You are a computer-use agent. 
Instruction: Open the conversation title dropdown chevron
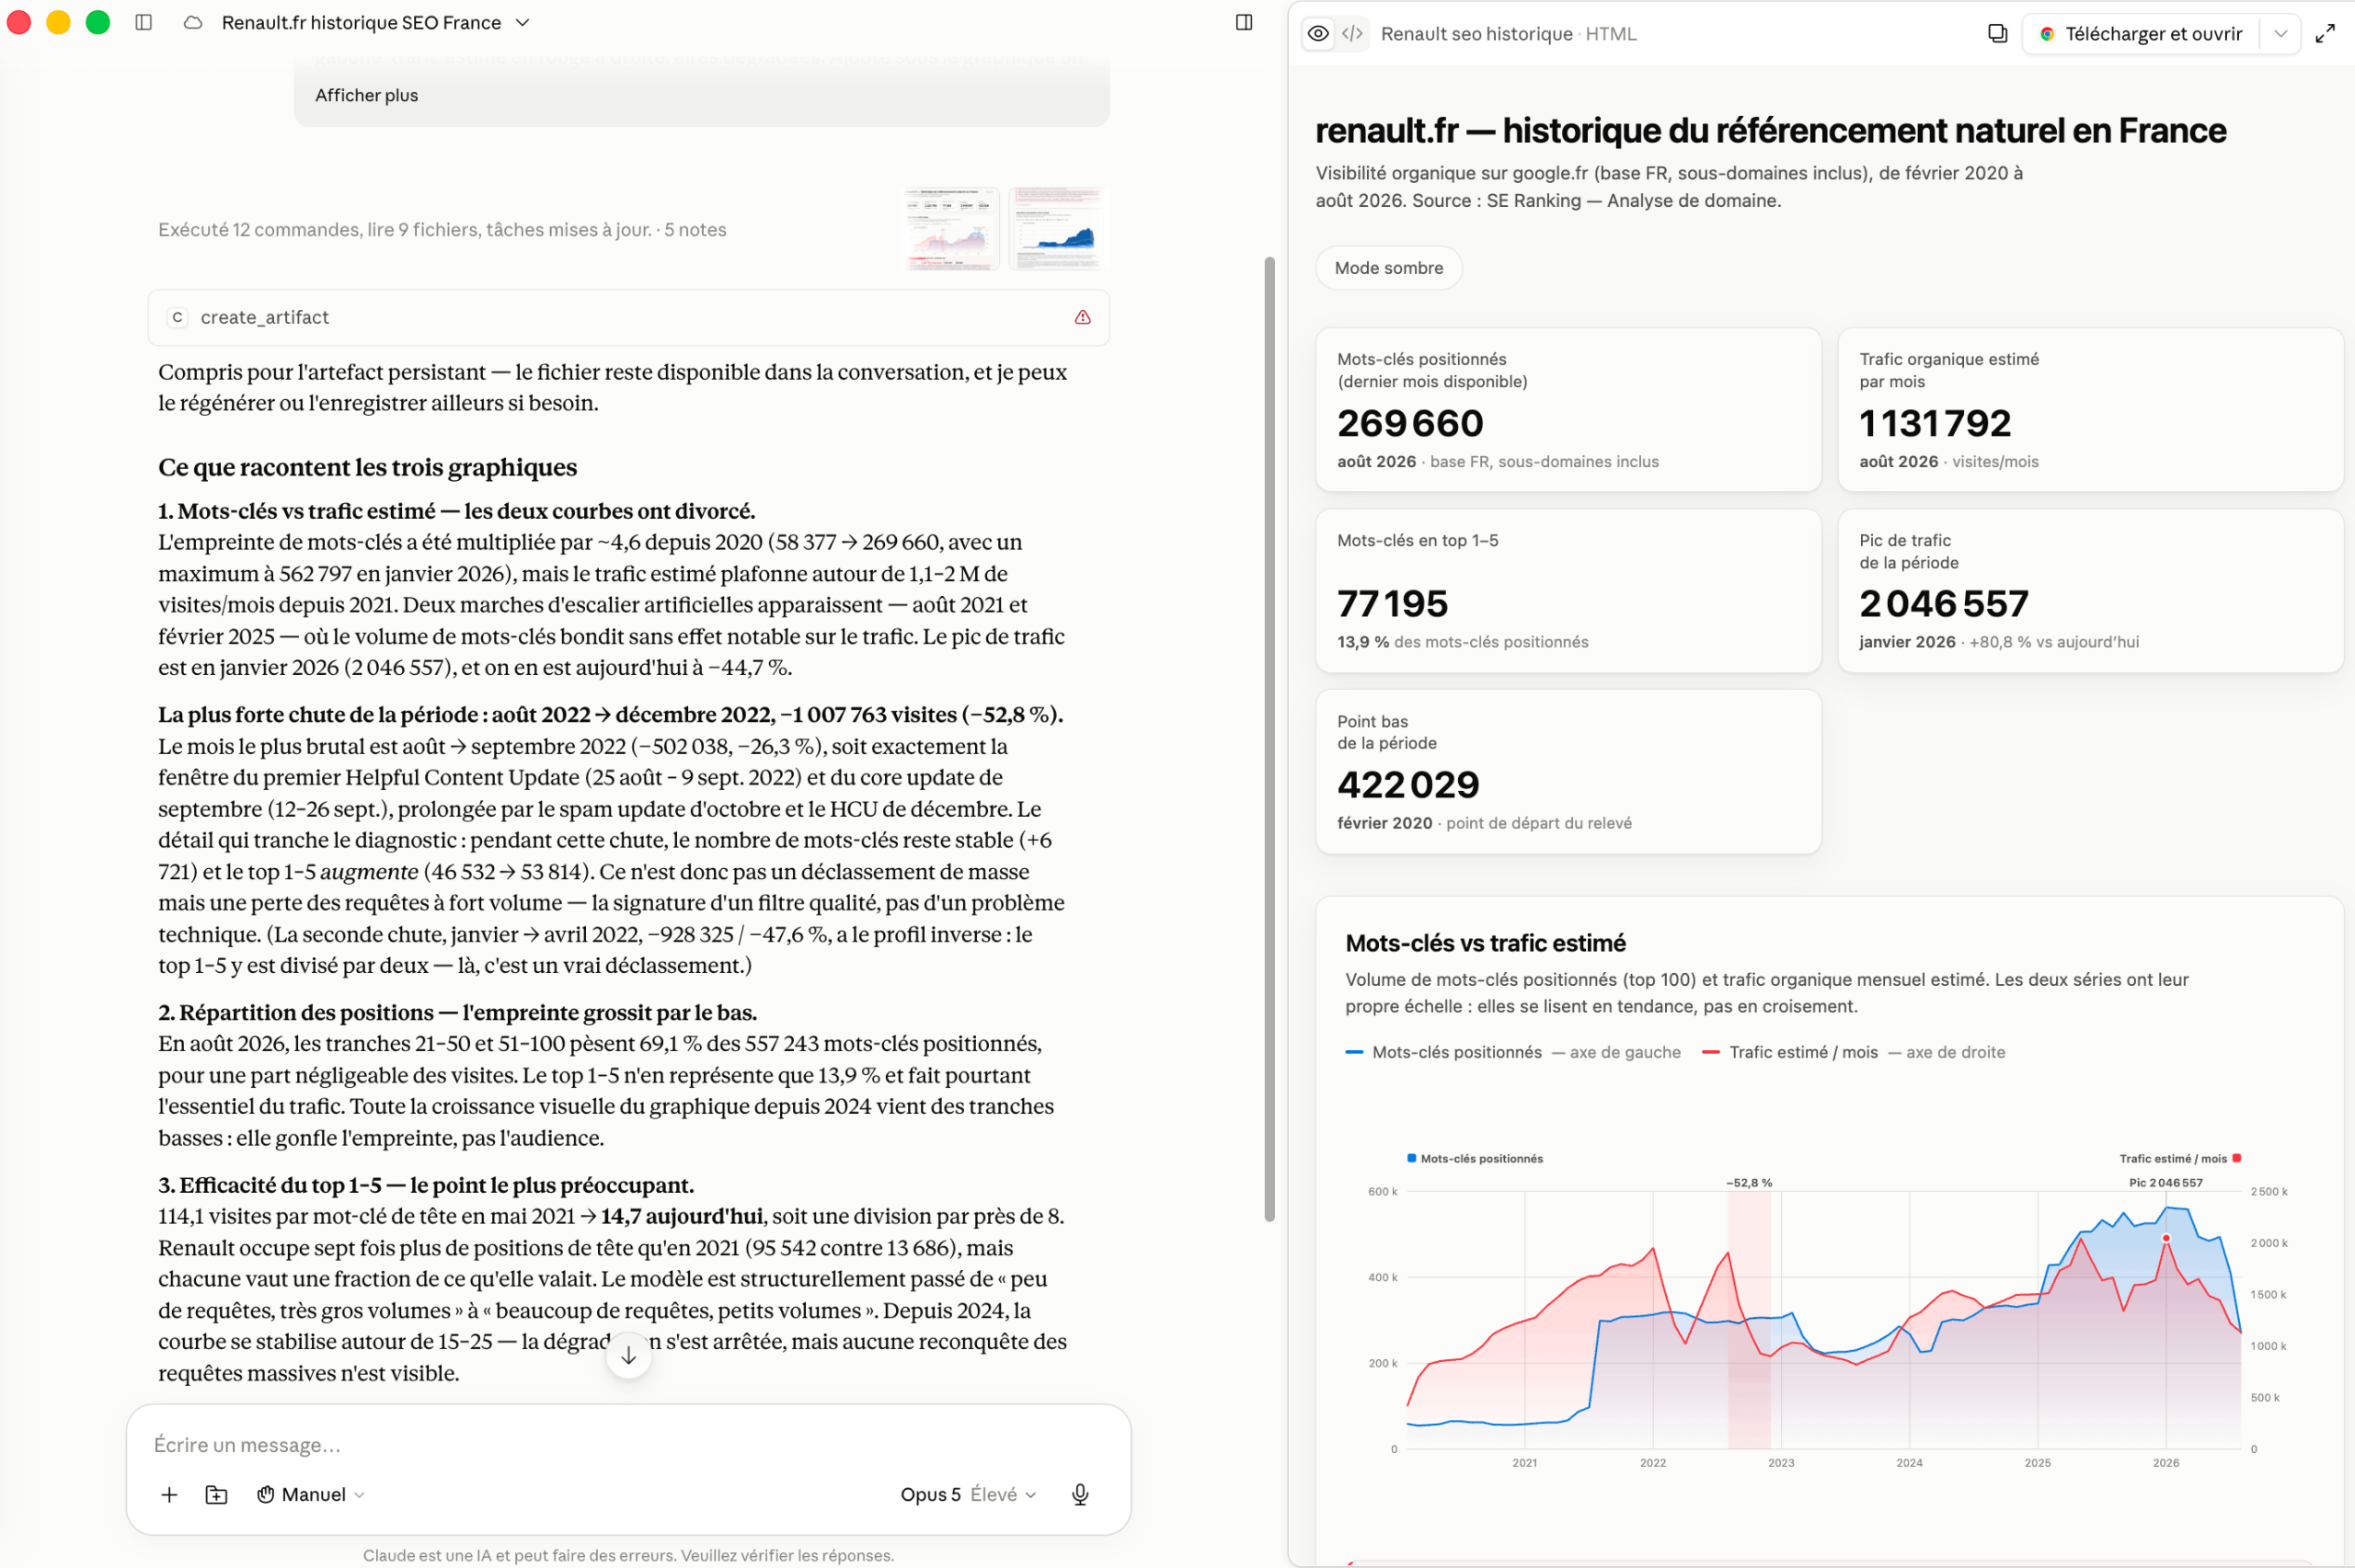coord(522,22)
